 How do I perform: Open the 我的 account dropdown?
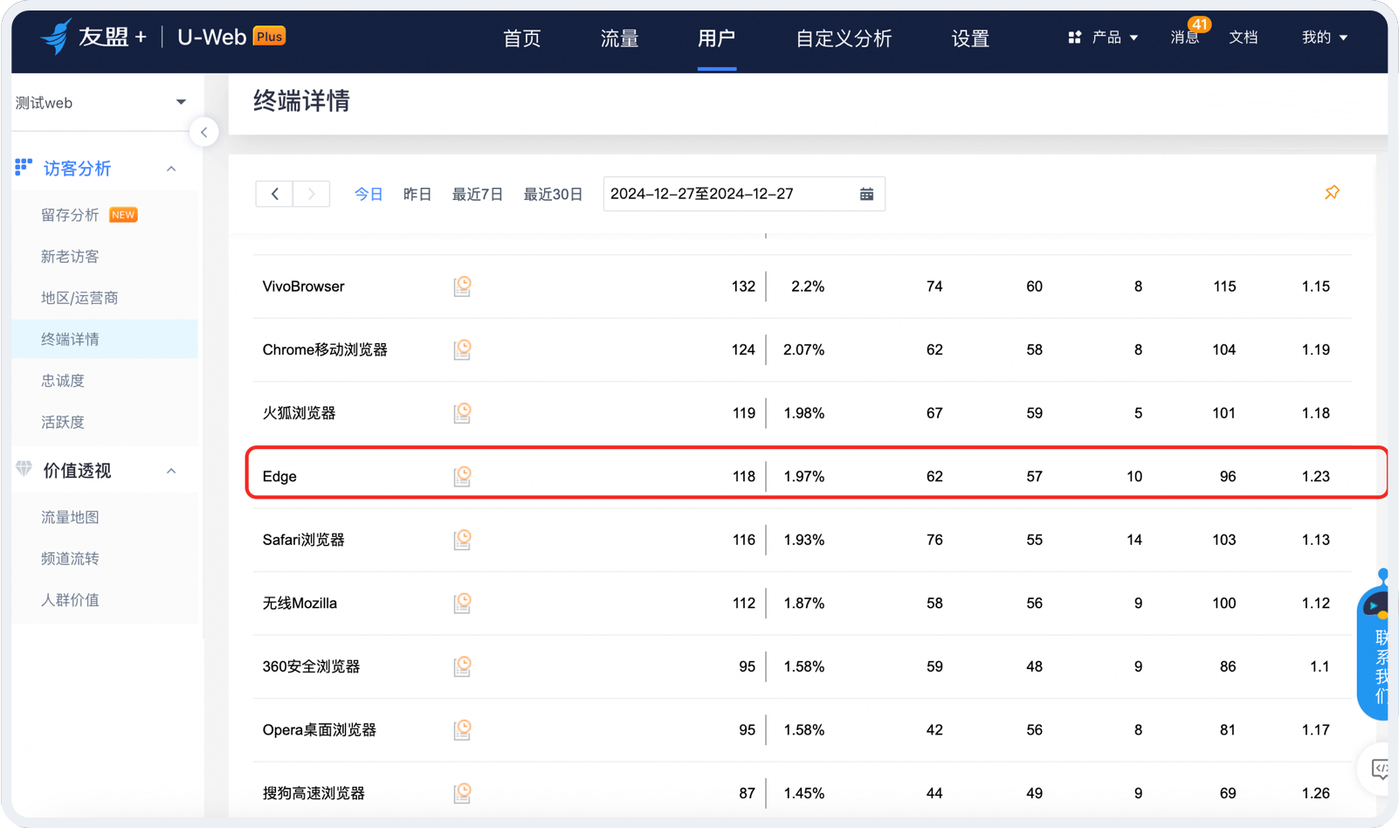pos(1324,38)
